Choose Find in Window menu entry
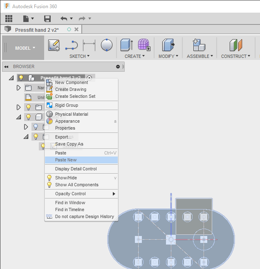260x269 pixels. coord(81,203)
